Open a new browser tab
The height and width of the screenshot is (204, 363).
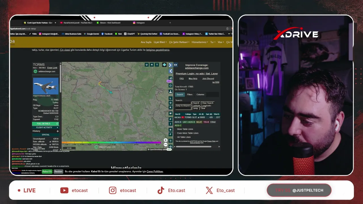[170, 23]
